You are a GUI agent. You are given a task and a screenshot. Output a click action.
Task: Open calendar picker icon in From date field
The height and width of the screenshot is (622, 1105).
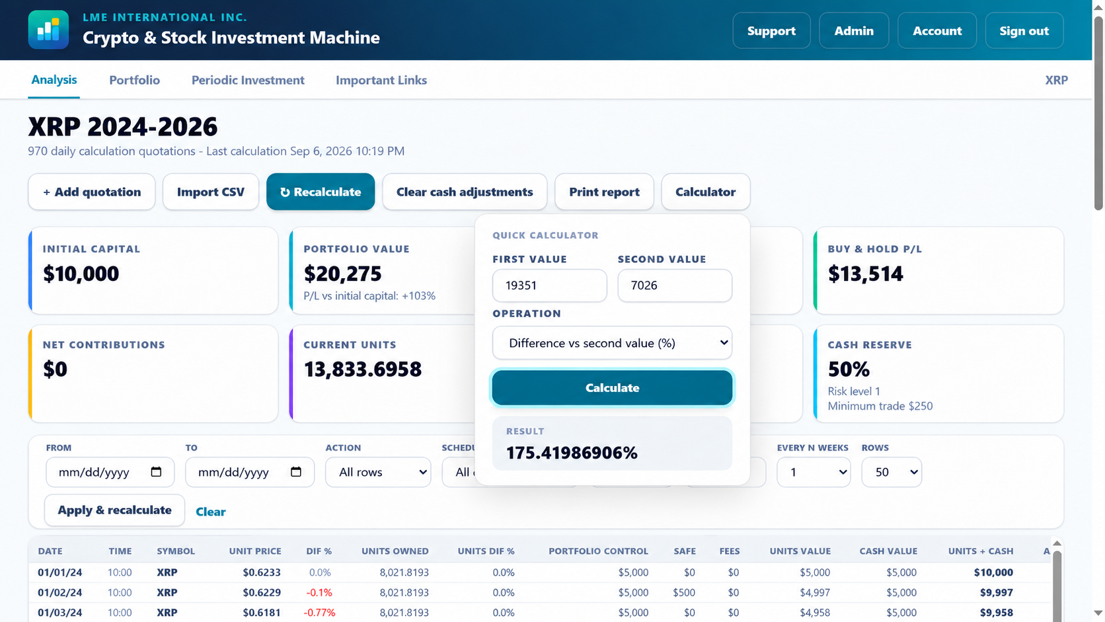tap(156, 472)
